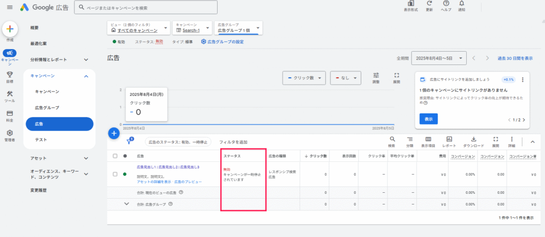Image resolution: width=545 pixels, height=237 pixels.
Task: Open the ビュー すべてのキャンペーン dropdown
Action: pos(139,28)
